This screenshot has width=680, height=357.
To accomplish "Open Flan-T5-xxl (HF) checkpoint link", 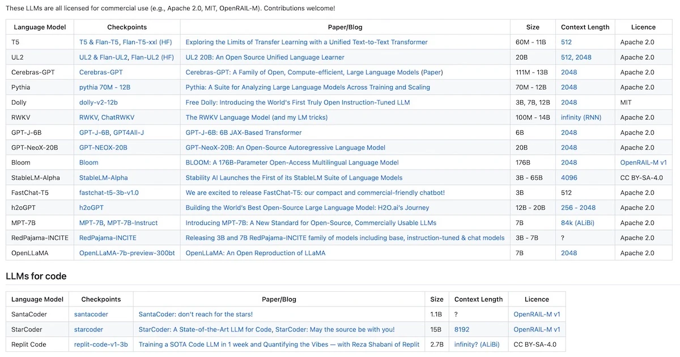I will (x=147, y=42).
